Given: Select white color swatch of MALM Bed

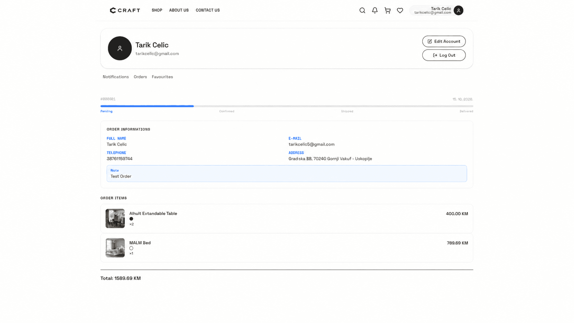Looking at the screenshot, I should tap(131, 248).
